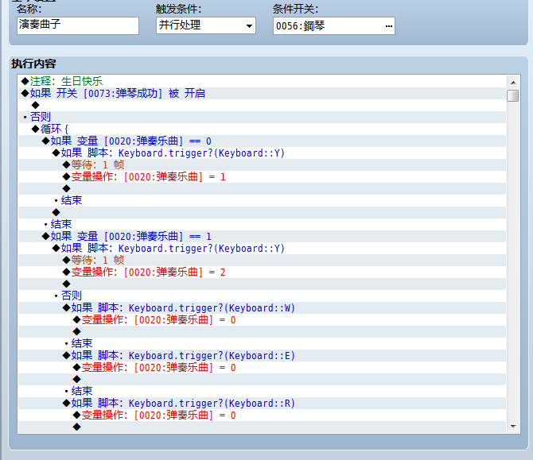Click the scroll up arrow of the event list
533x460 pixels.
513,83
